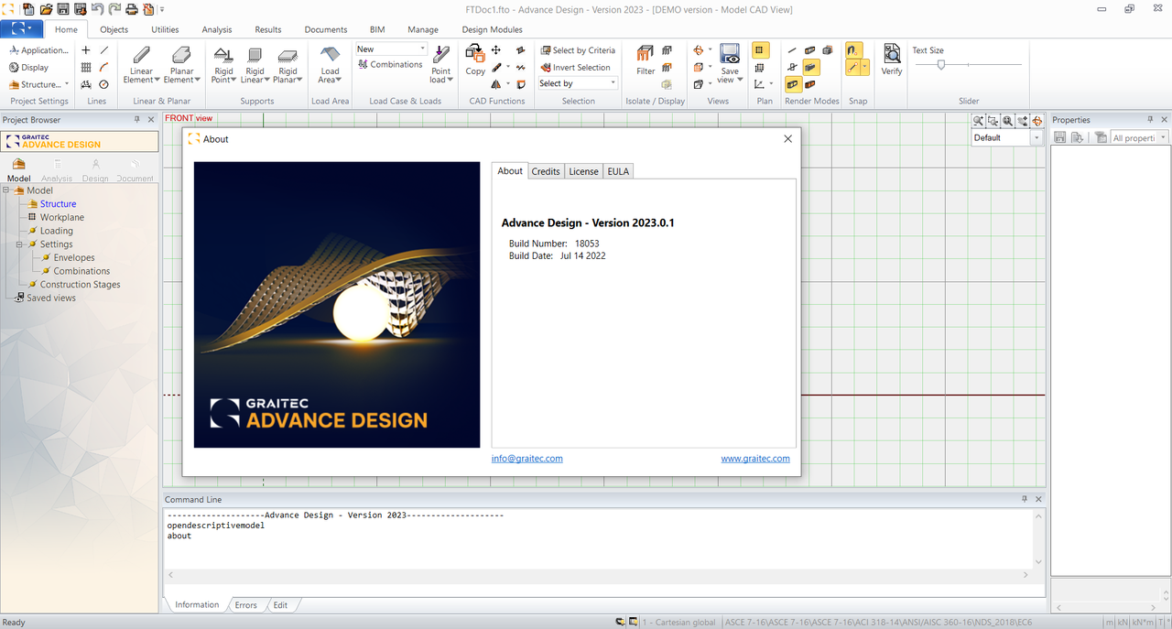Open the application menu button dropdown

point(21,29)
